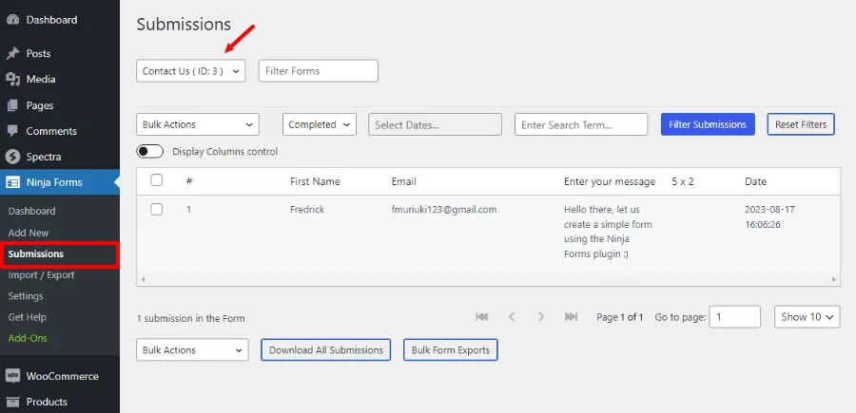
Task: Click the Spectra logo icon
Action: pos(13,157)
